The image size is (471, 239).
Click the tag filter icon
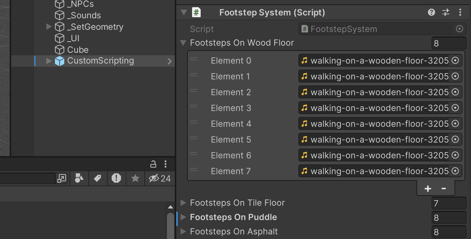coord(98,178)
